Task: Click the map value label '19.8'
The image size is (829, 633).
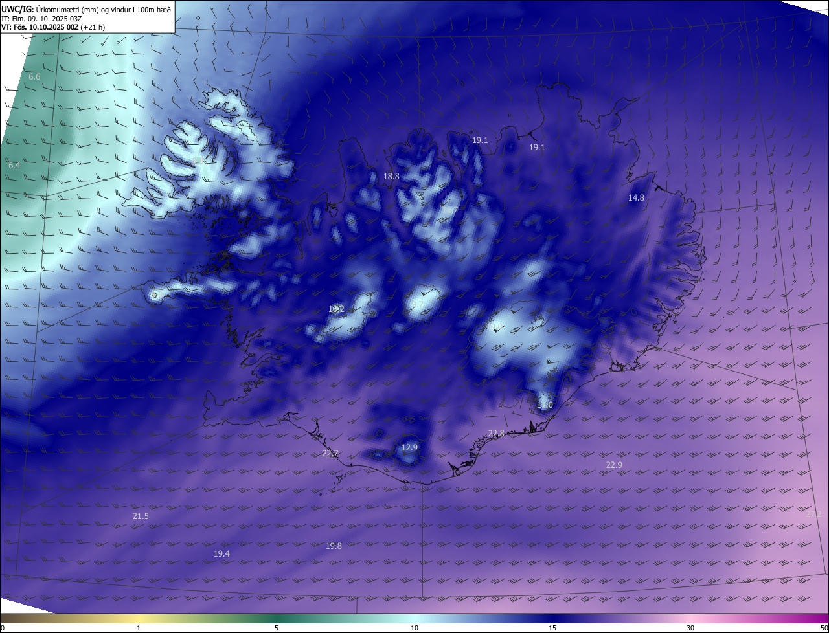Action: pyautogui.click(x=334, y=546)
